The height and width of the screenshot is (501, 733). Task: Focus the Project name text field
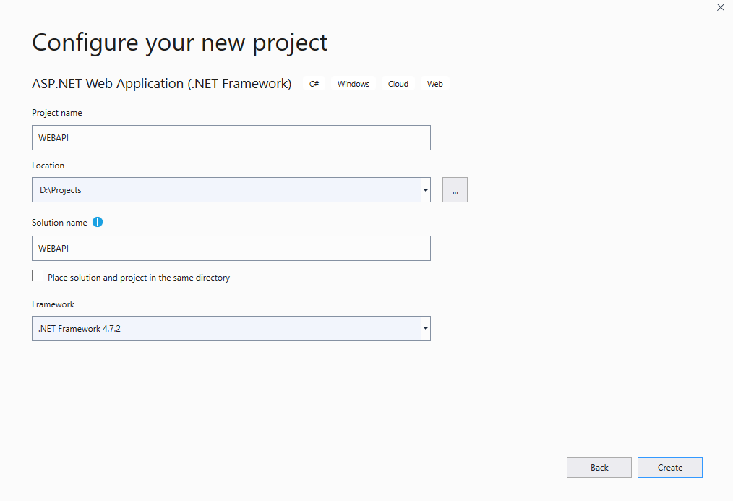[231, 137]
